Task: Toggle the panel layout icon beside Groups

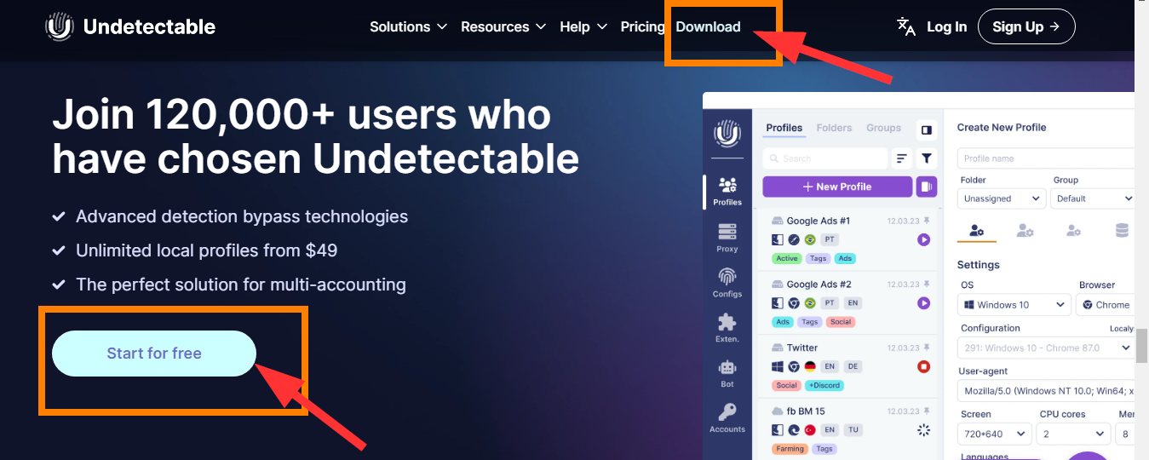Action: pos(926,129)
